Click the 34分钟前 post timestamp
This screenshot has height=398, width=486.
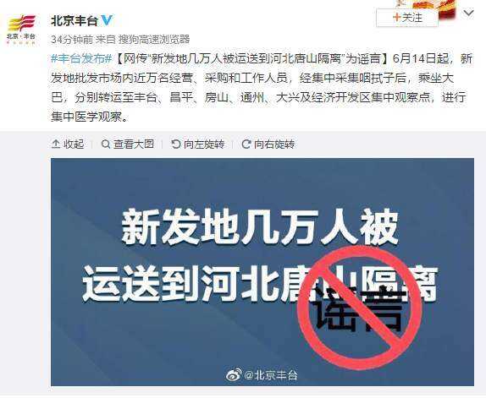click(x=72, y=40)
